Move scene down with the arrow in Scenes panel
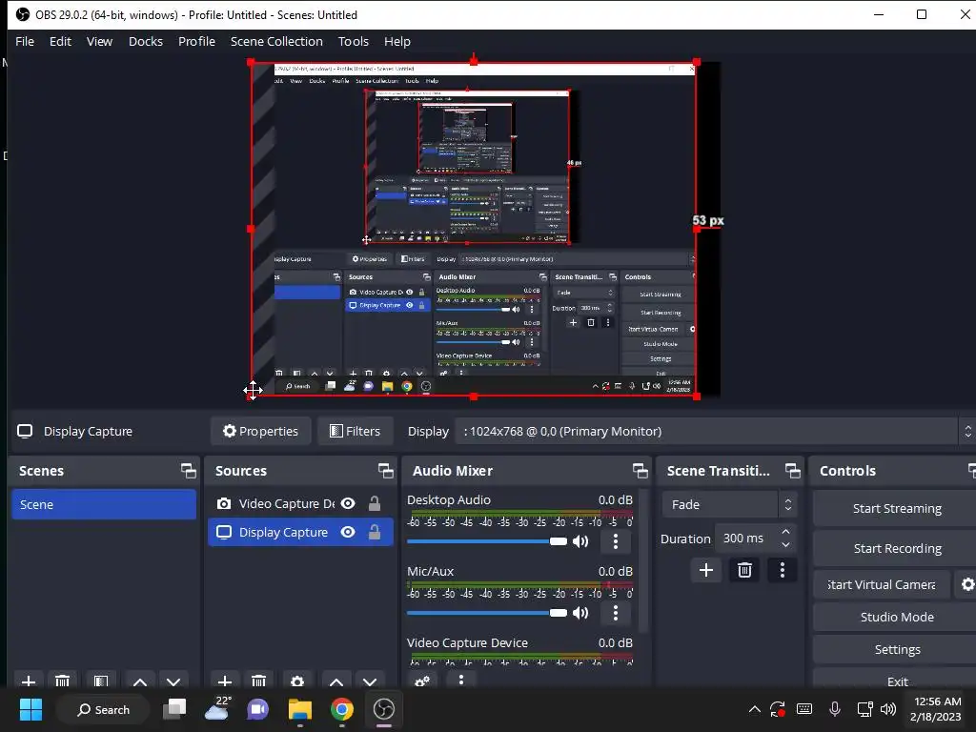976x732 pixels. click(173, 681)
